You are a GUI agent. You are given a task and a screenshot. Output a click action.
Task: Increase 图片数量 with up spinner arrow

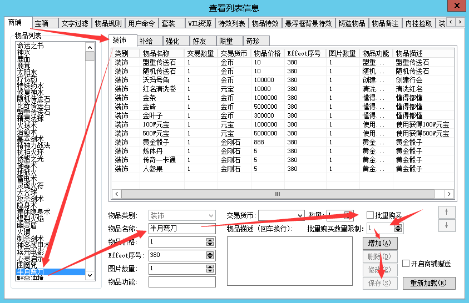210,266
